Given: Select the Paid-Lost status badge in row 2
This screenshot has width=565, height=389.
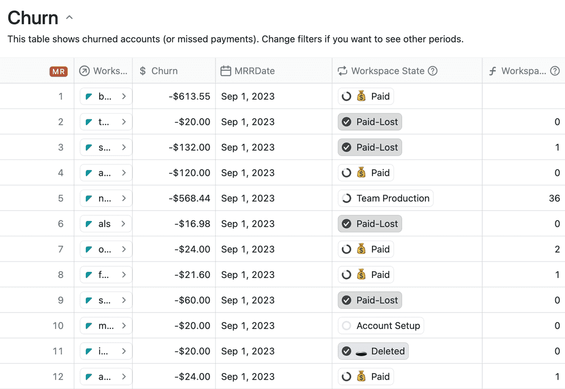Looking at the screenshot, I should coord(370,122).
